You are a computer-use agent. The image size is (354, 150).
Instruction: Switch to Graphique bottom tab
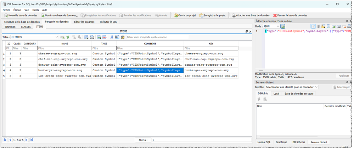coord(281,142)
